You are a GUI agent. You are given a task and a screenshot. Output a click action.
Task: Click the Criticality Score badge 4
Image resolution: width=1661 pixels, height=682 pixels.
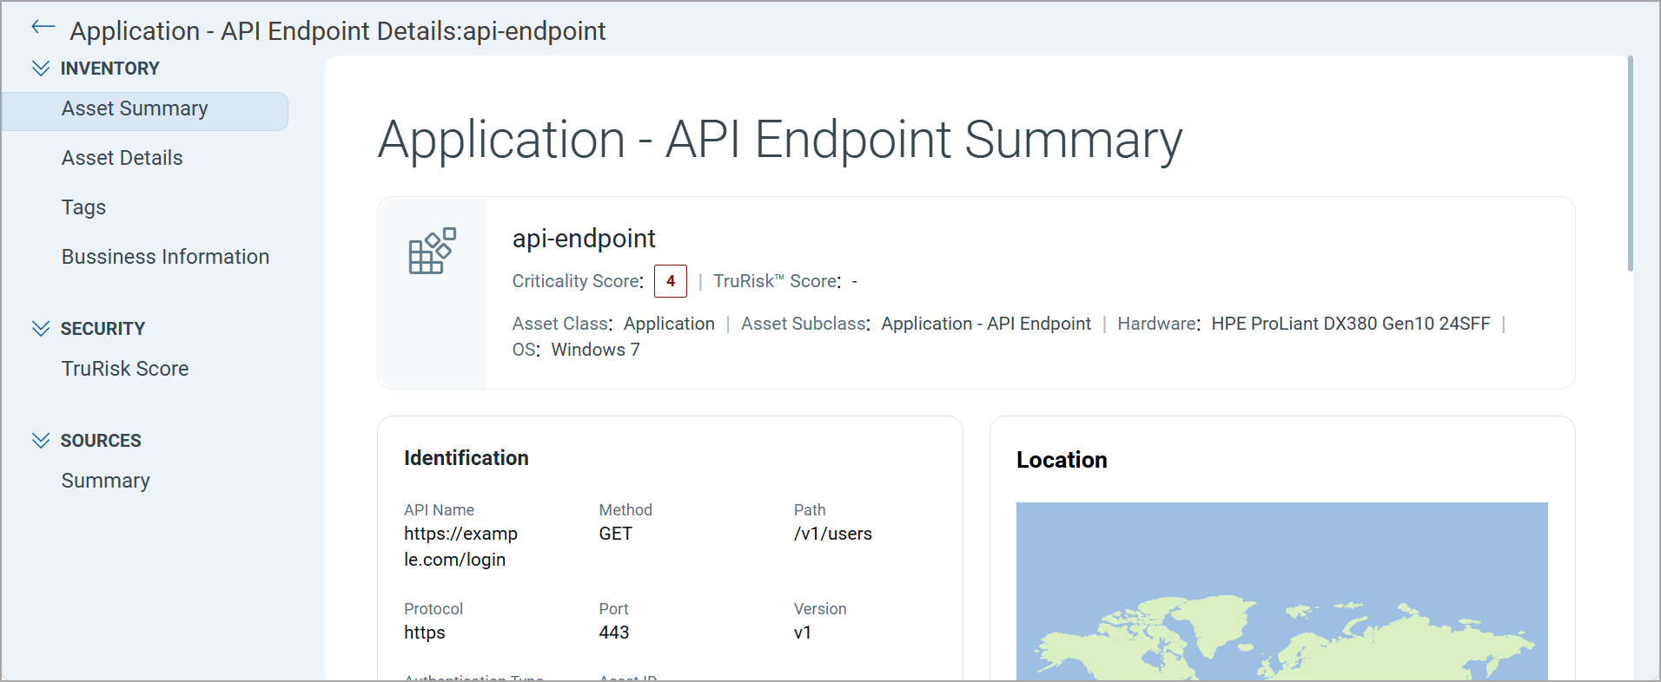coord(671,281)
